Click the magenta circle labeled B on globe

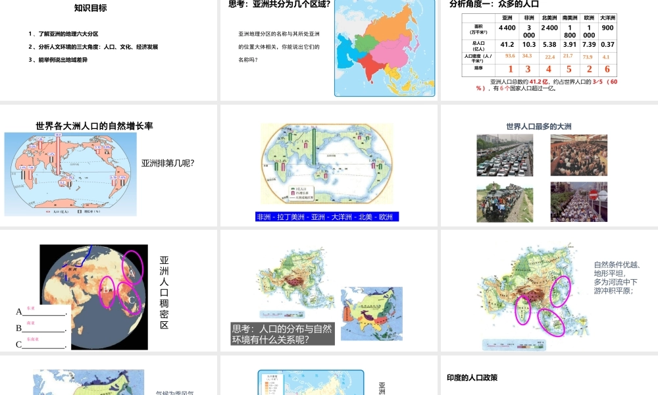click(107, 292)
